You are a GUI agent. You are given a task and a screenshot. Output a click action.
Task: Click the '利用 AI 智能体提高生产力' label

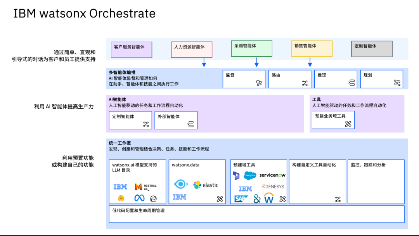point(64,107)
